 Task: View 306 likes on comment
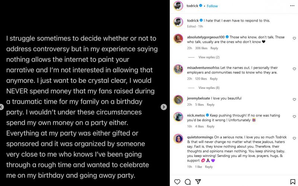[x=202, y=48]
